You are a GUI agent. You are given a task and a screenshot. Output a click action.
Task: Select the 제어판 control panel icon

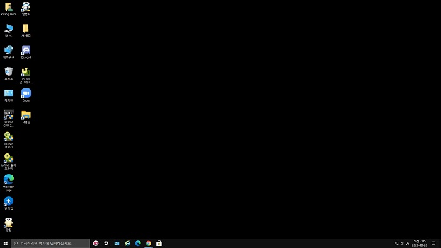point(8,95)
